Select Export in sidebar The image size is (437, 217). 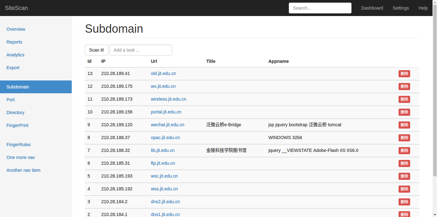pos(13,68)
